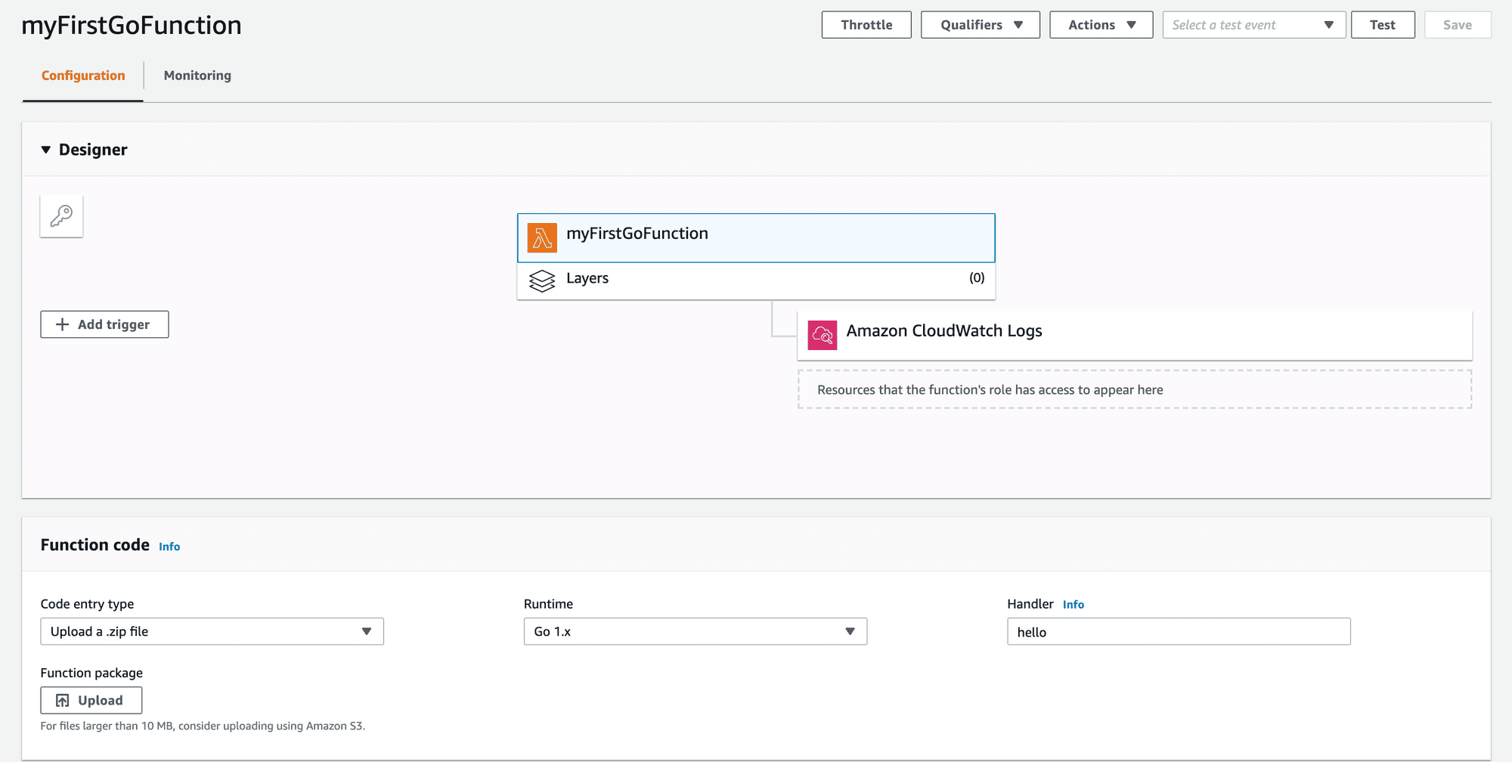Switch to the Configuration tab
This screenshot has height=762, width=1512.
pos(83,76)
